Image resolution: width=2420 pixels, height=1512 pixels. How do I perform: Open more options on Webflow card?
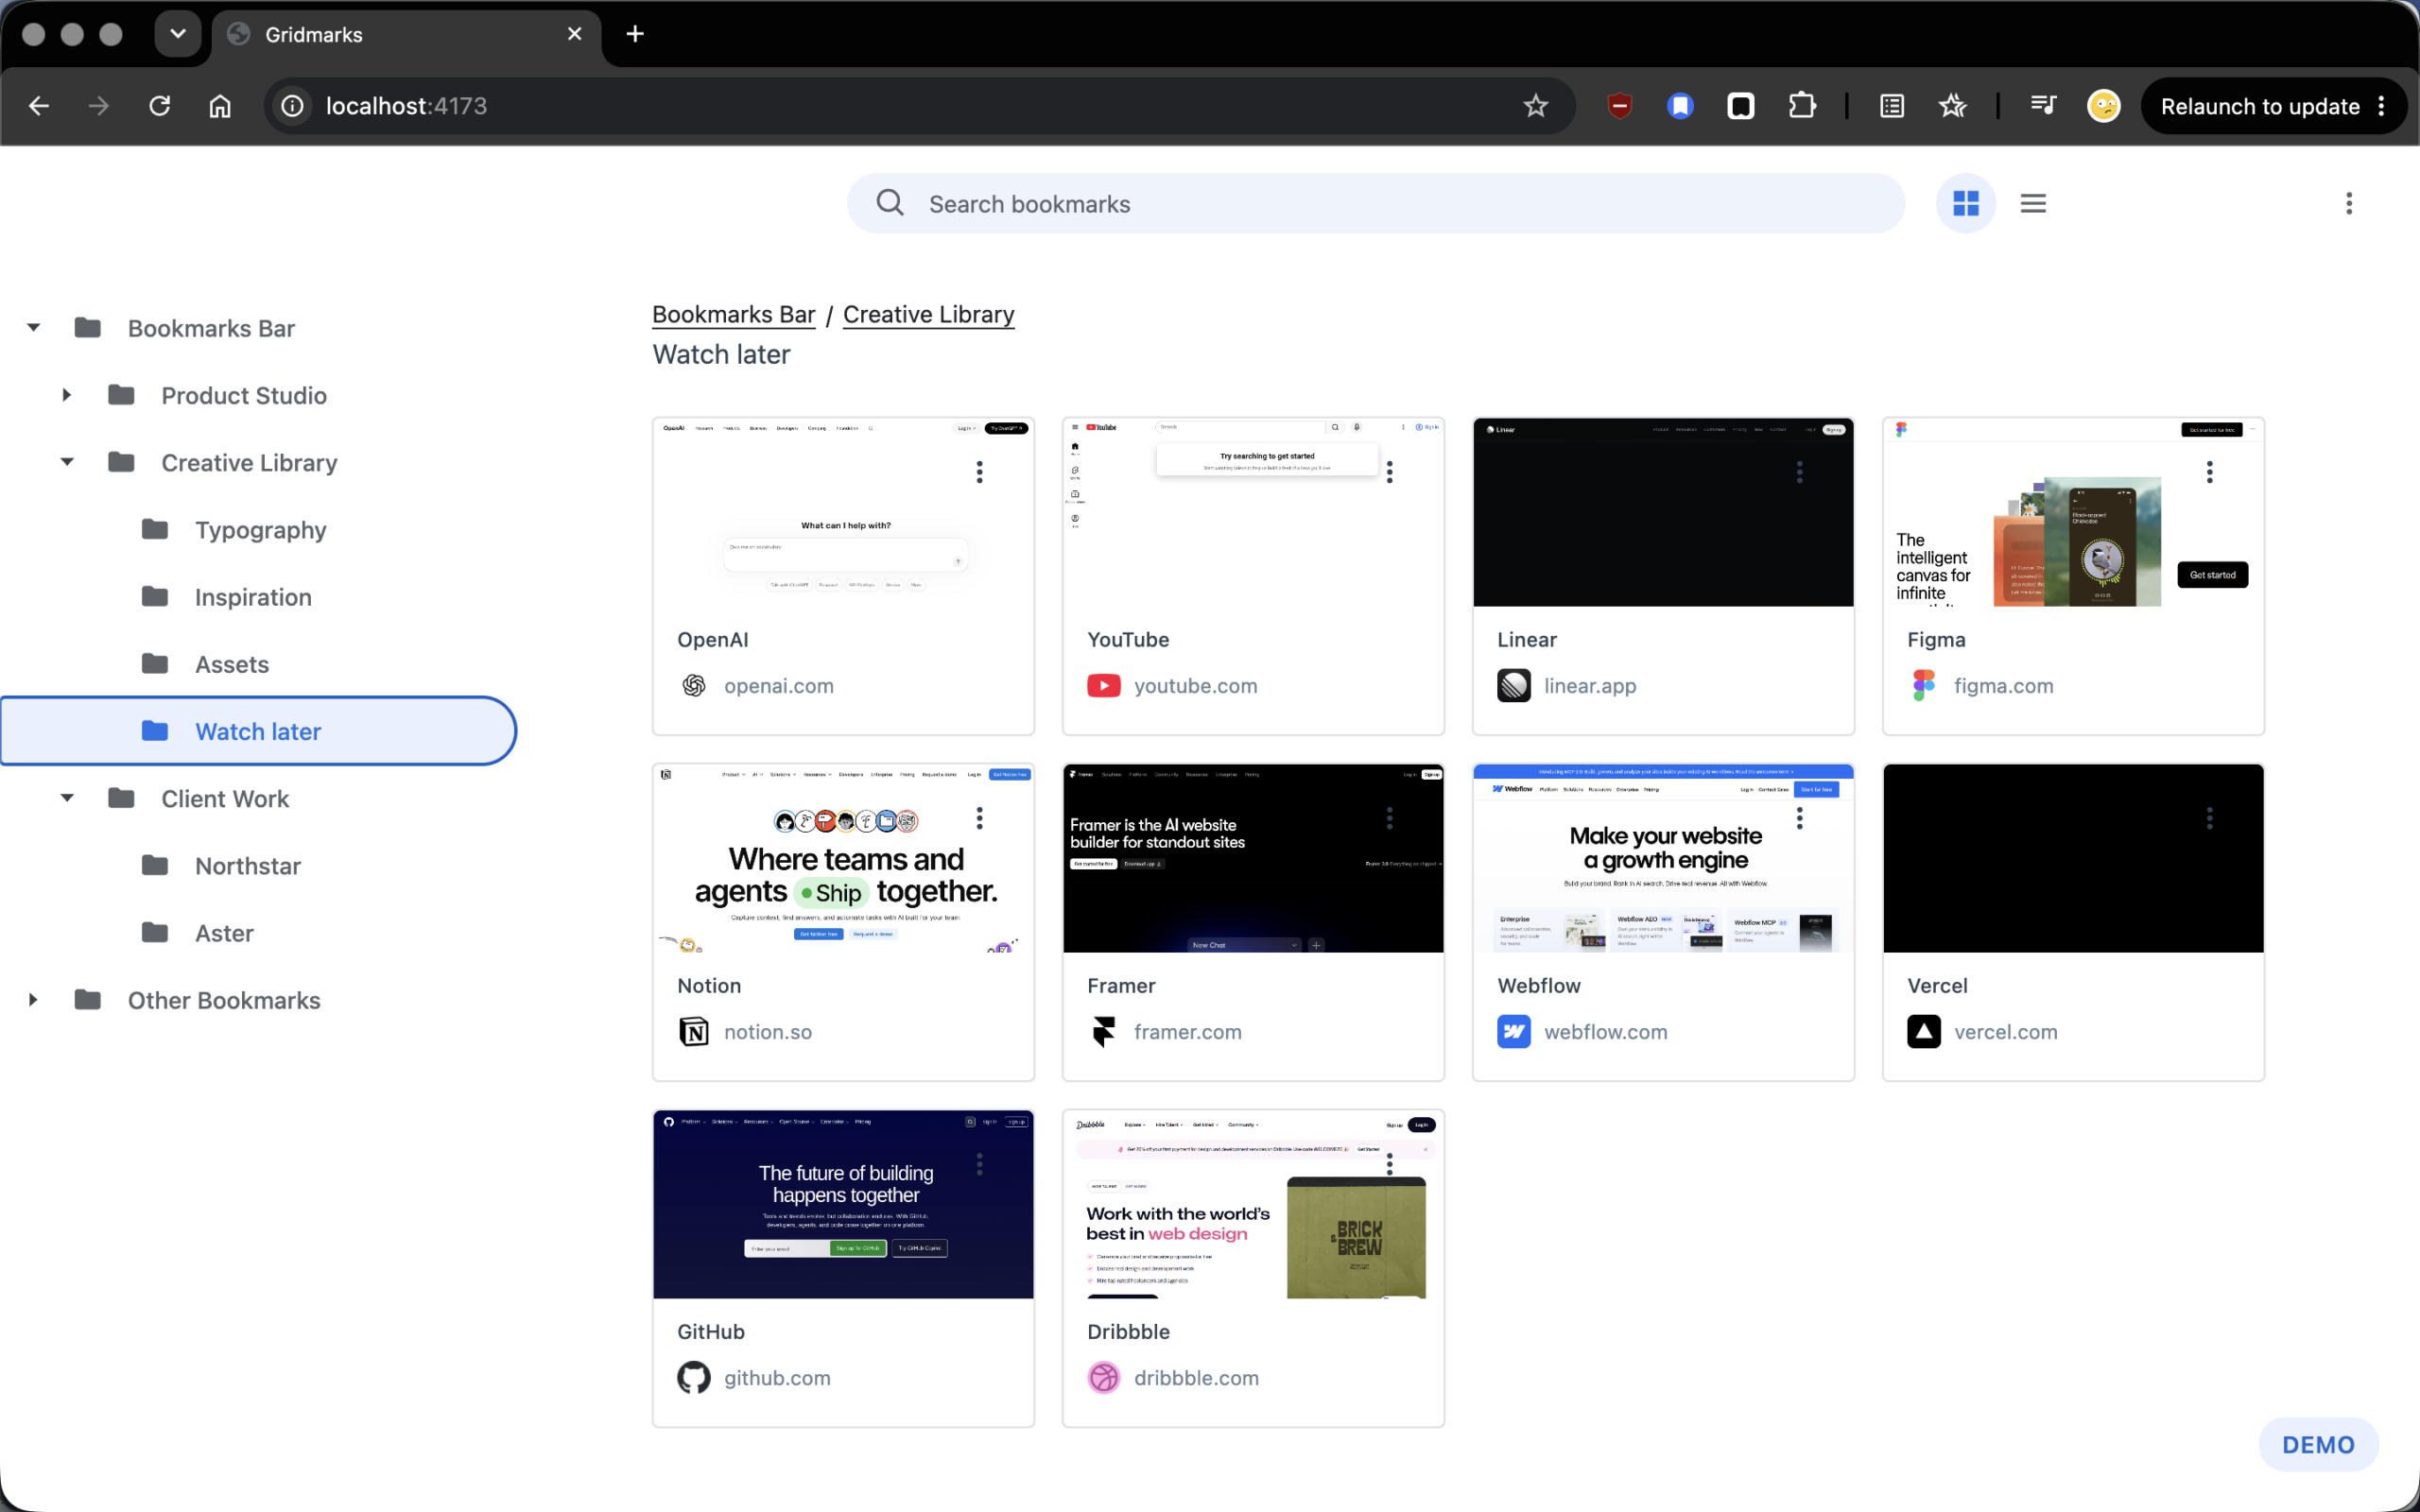[1799, 818]
